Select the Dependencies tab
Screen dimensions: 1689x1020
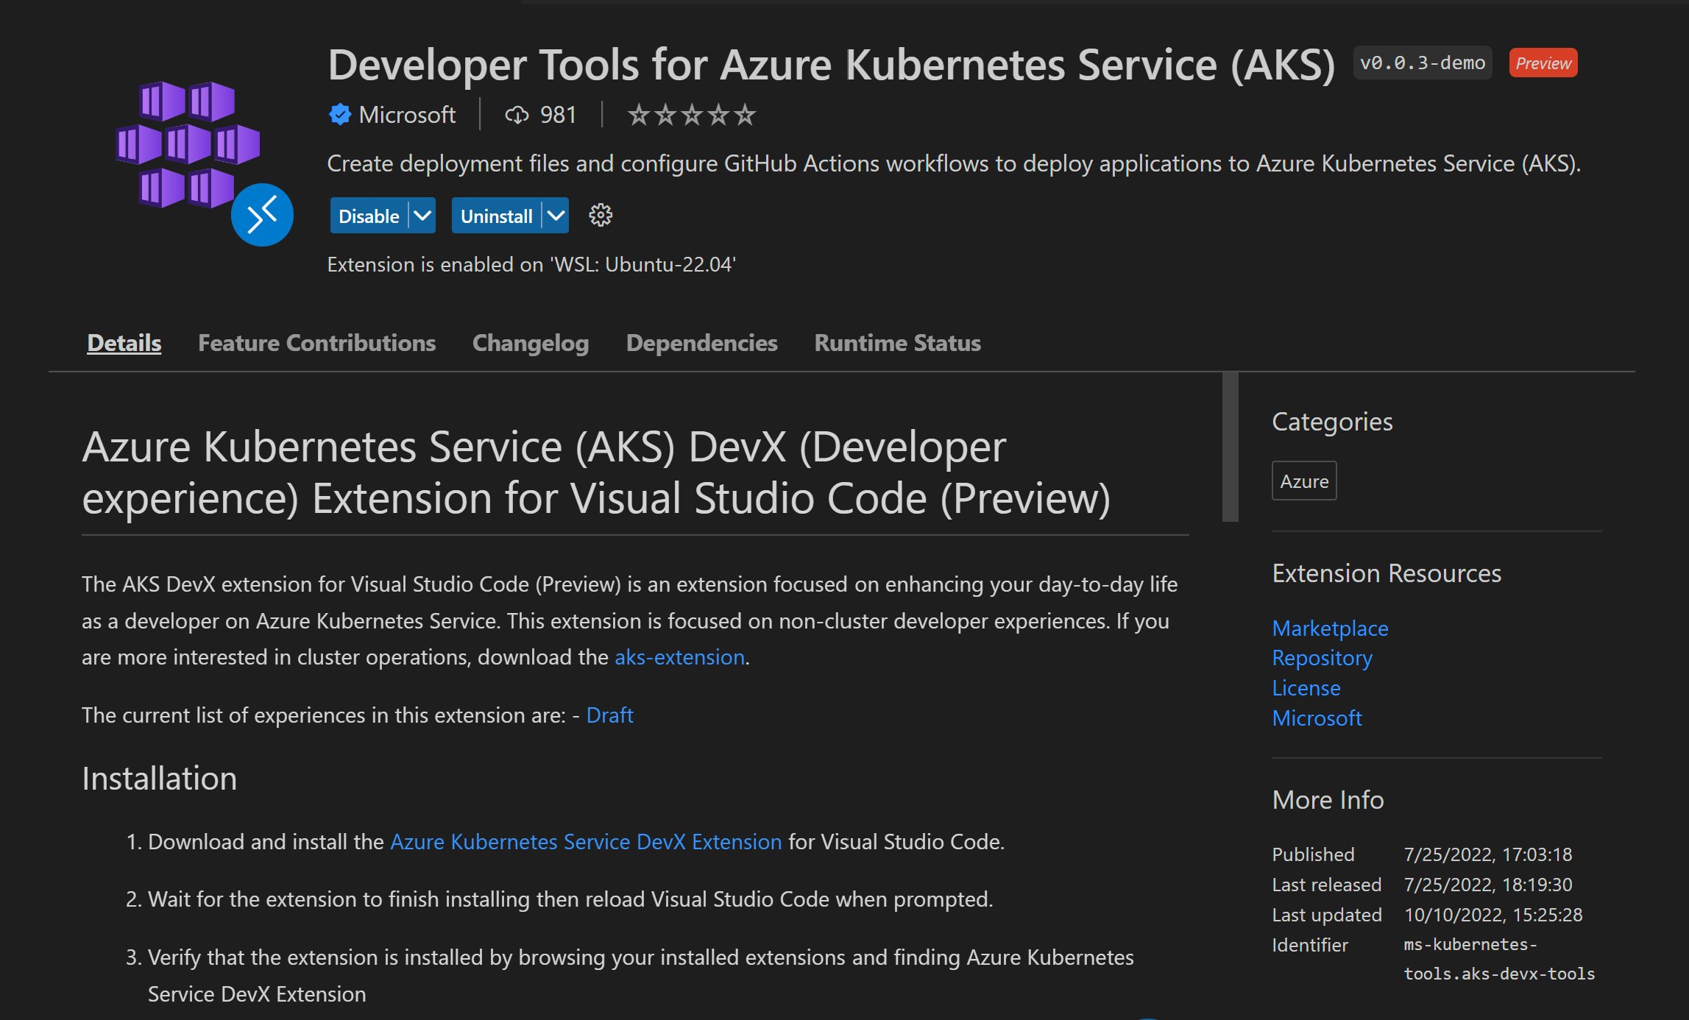(701, 343)
